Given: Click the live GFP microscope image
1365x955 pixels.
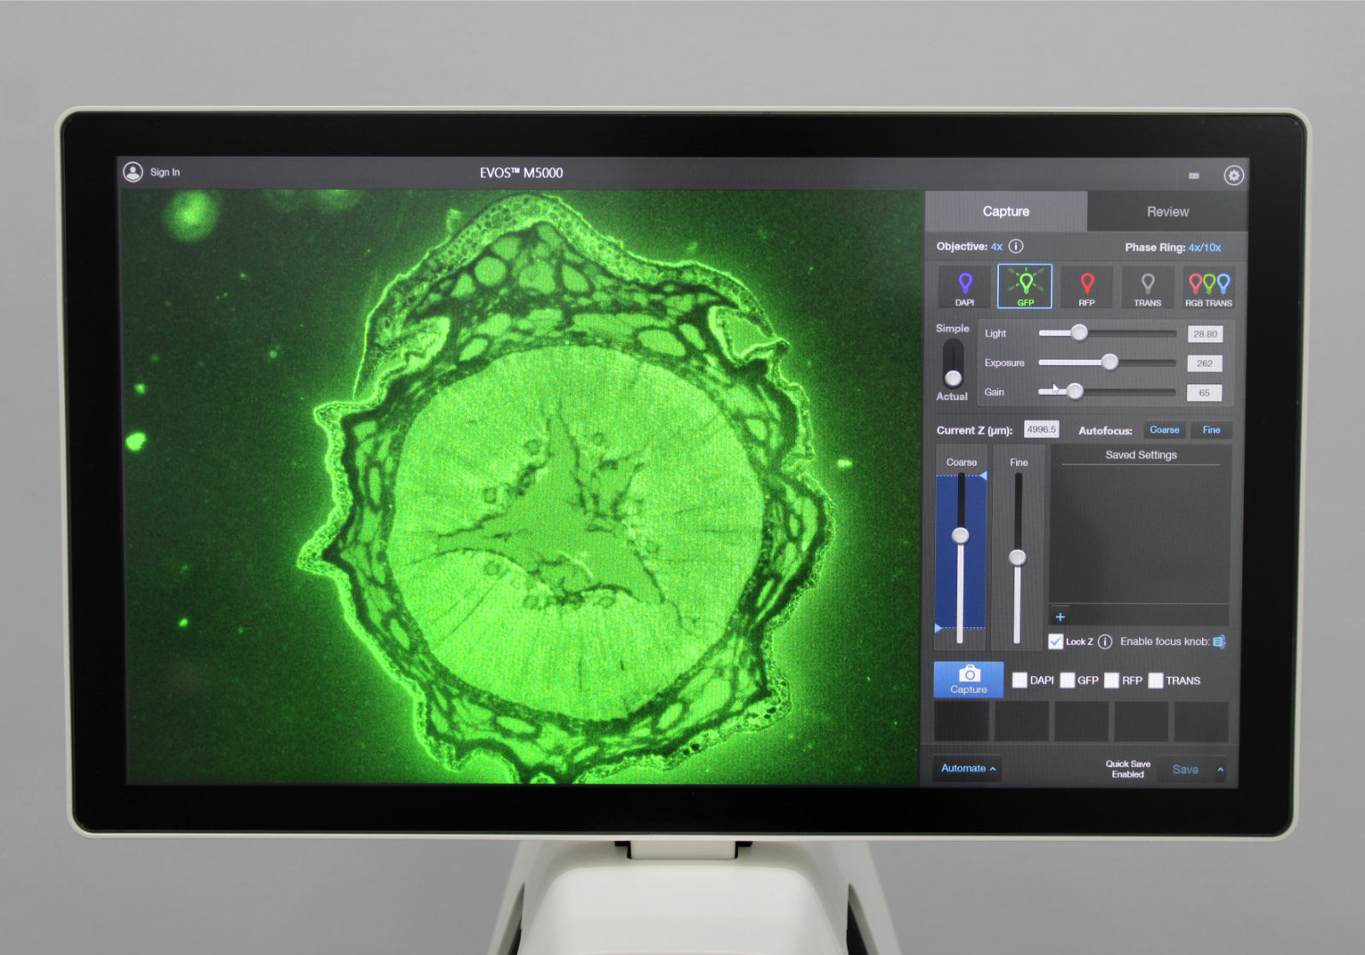Looking at the screenshot, I should pos(521,486).
